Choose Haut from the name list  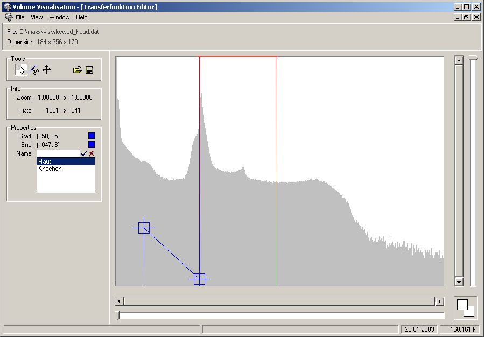pos(66,161)
